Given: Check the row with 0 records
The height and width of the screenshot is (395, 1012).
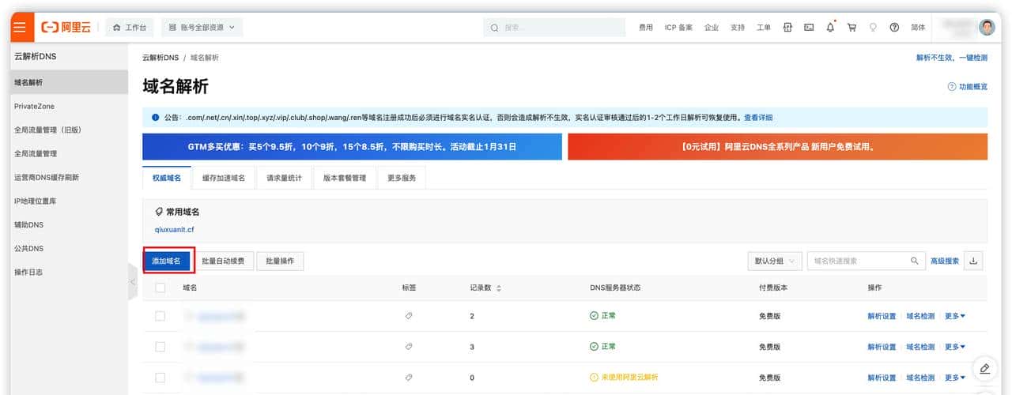Looking at the screenshot, I should tap(160, 378).
